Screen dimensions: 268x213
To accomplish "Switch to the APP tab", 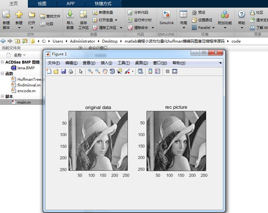I will [71, 3].
